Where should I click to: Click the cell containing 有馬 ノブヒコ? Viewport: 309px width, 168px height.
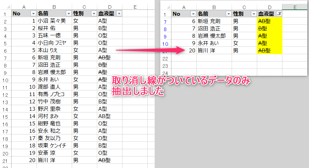coord(54,94)
